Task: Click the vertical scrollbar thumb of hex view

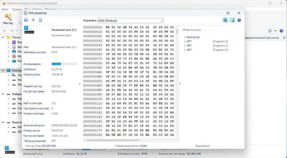Action: click(177, 31)
